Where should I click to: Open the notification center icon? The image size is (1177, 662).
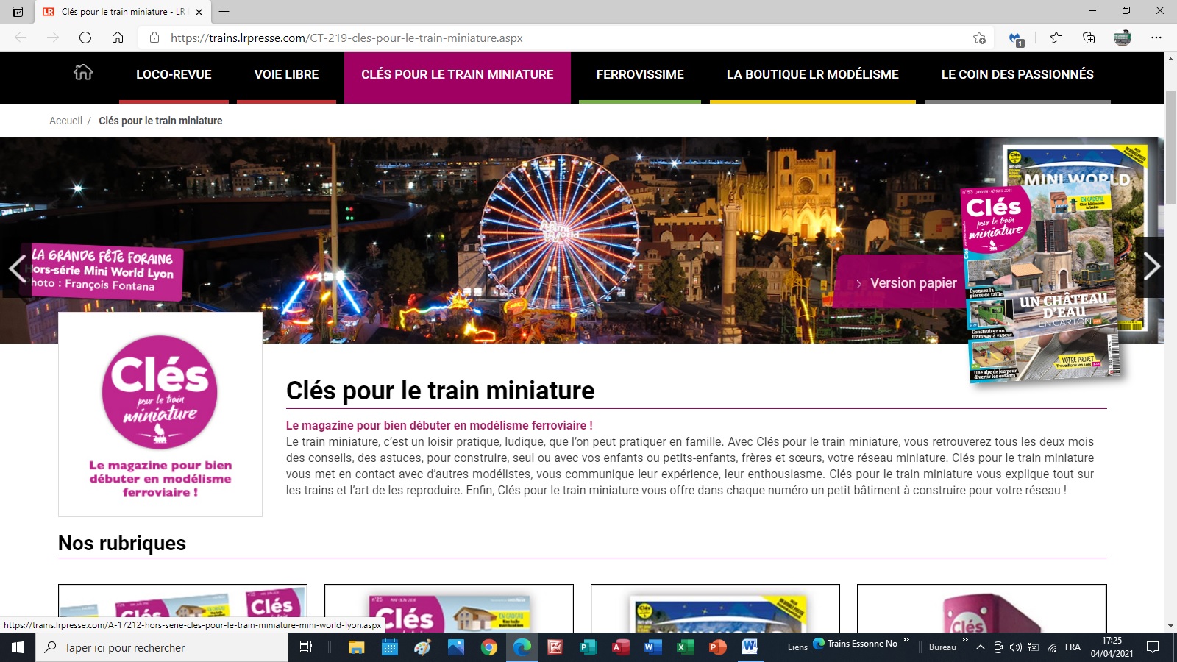(1153, 647)
